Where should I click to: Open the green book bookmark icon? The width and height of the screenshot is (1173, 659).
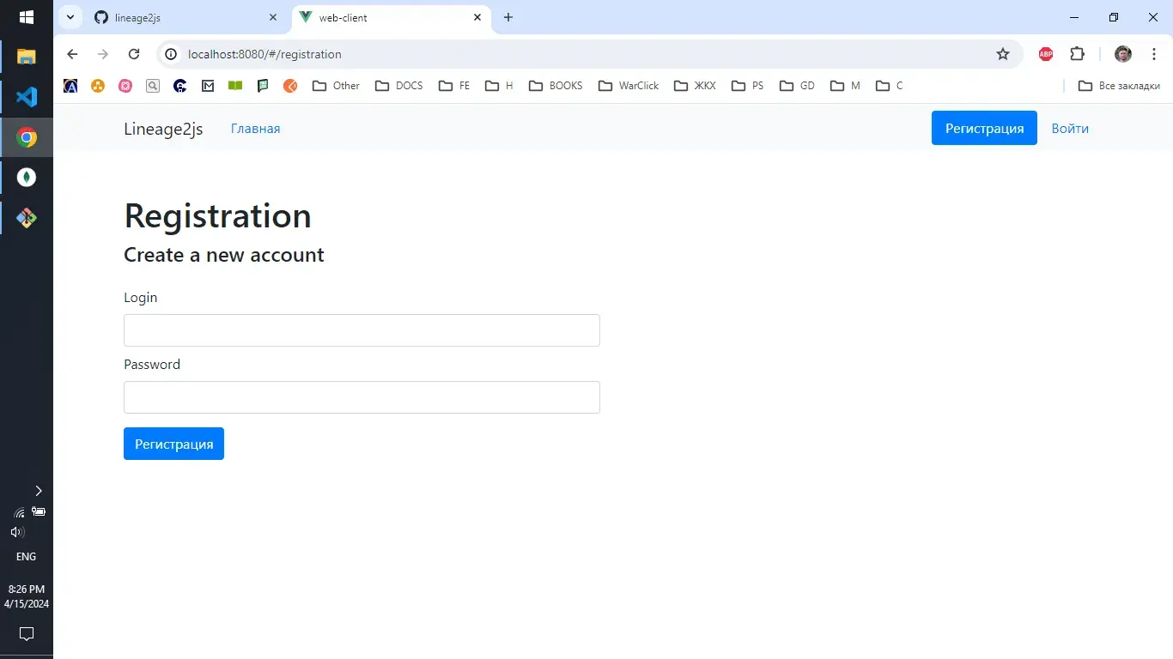(x=235, y=86)
